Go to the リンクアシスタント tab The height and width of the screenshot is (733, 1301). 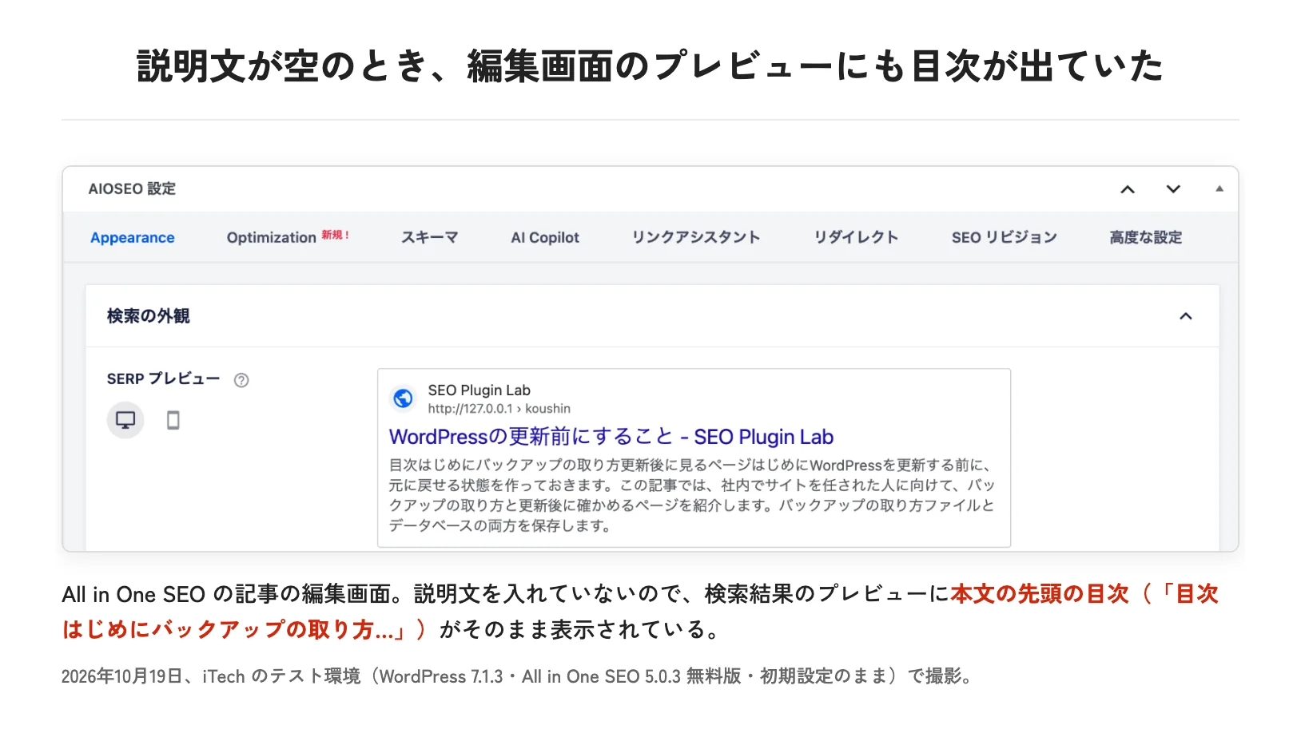point(696,237)
